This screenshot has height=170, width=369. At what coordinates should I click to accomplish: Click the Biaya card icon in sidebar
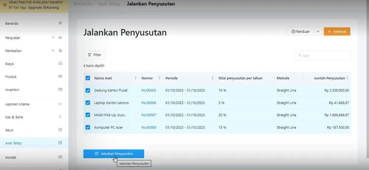point(60,64)
